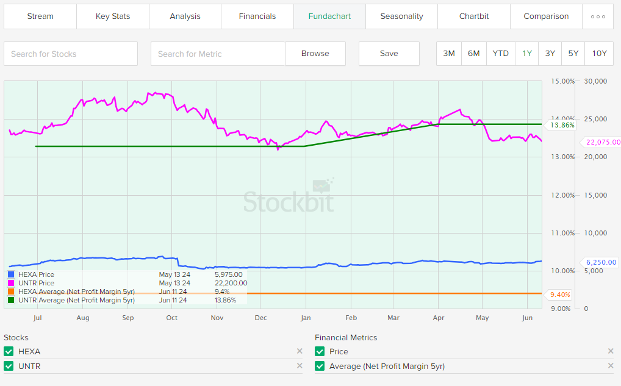621x386 pixels.
Task: Uncheck the Price metric checkbox
Action: click(x=320, y=351)
